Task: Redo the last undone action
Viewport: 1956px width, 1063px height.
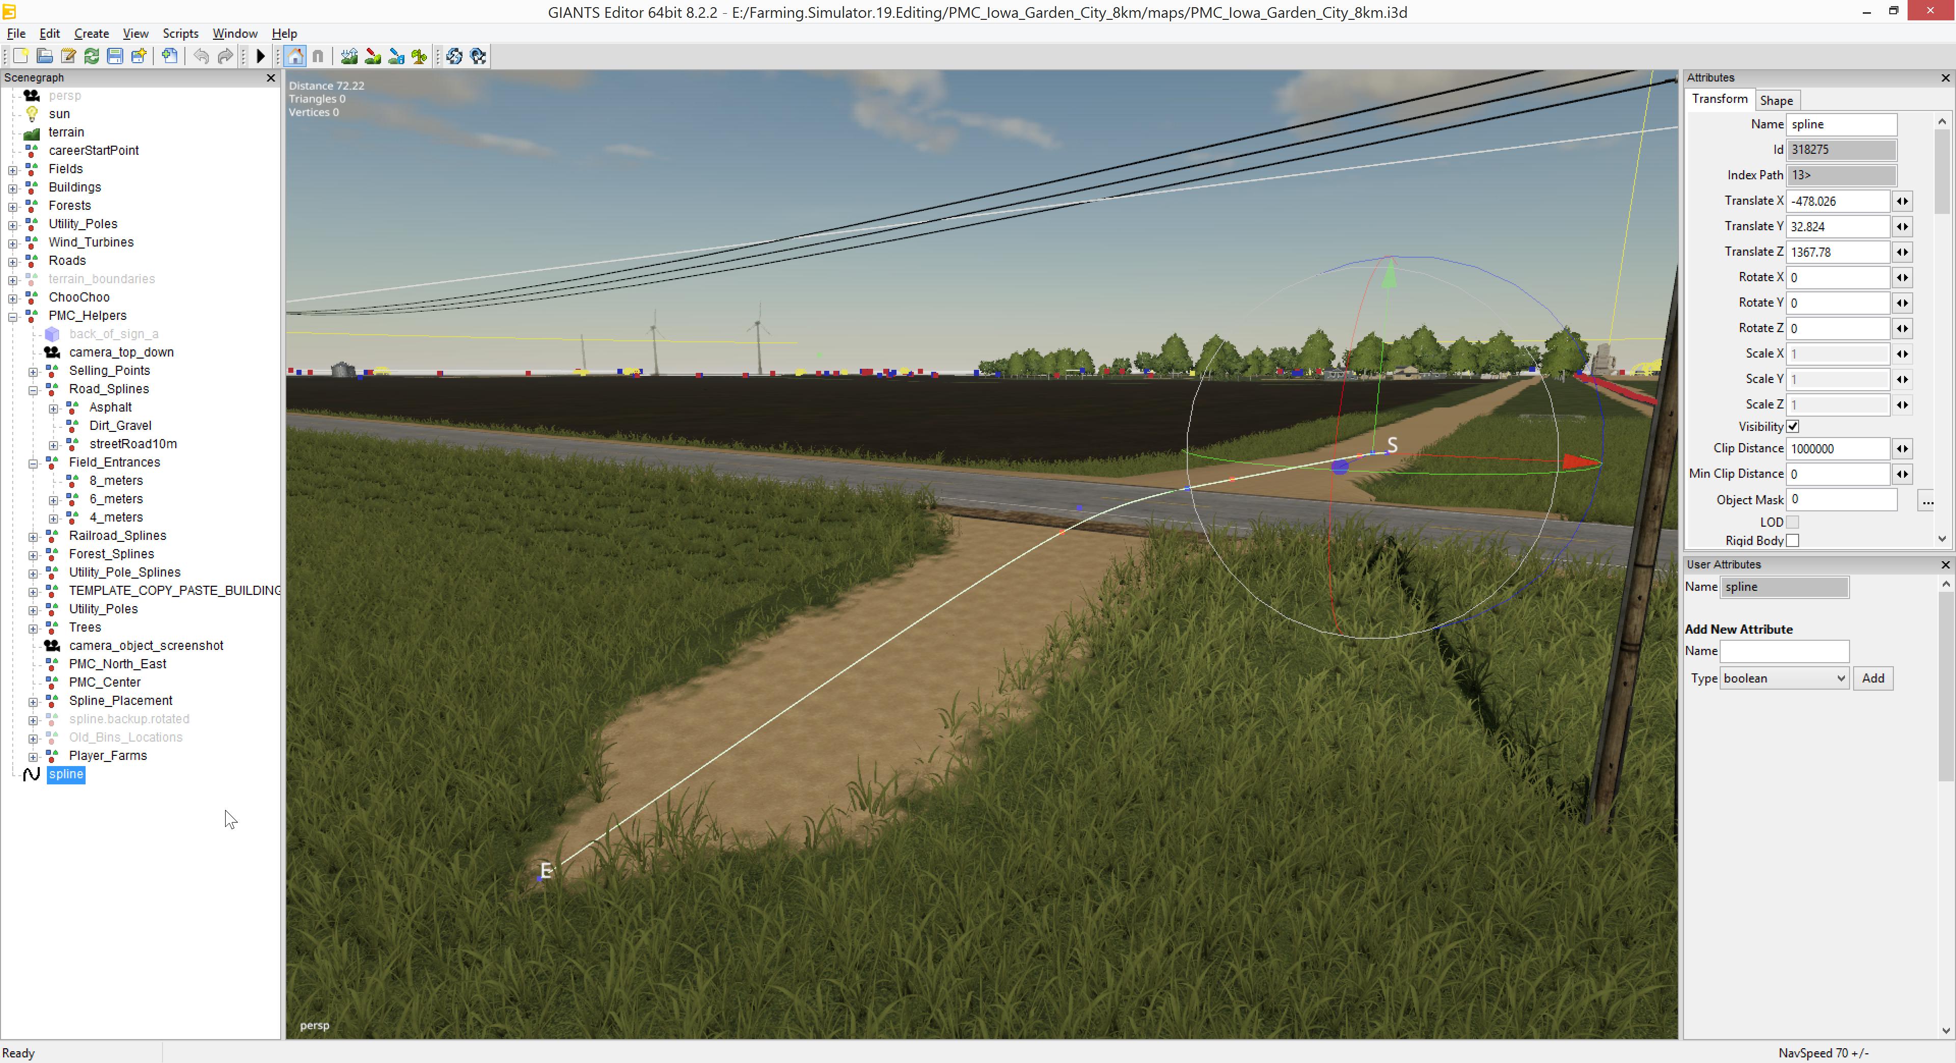Action: (x=225, y=56)
